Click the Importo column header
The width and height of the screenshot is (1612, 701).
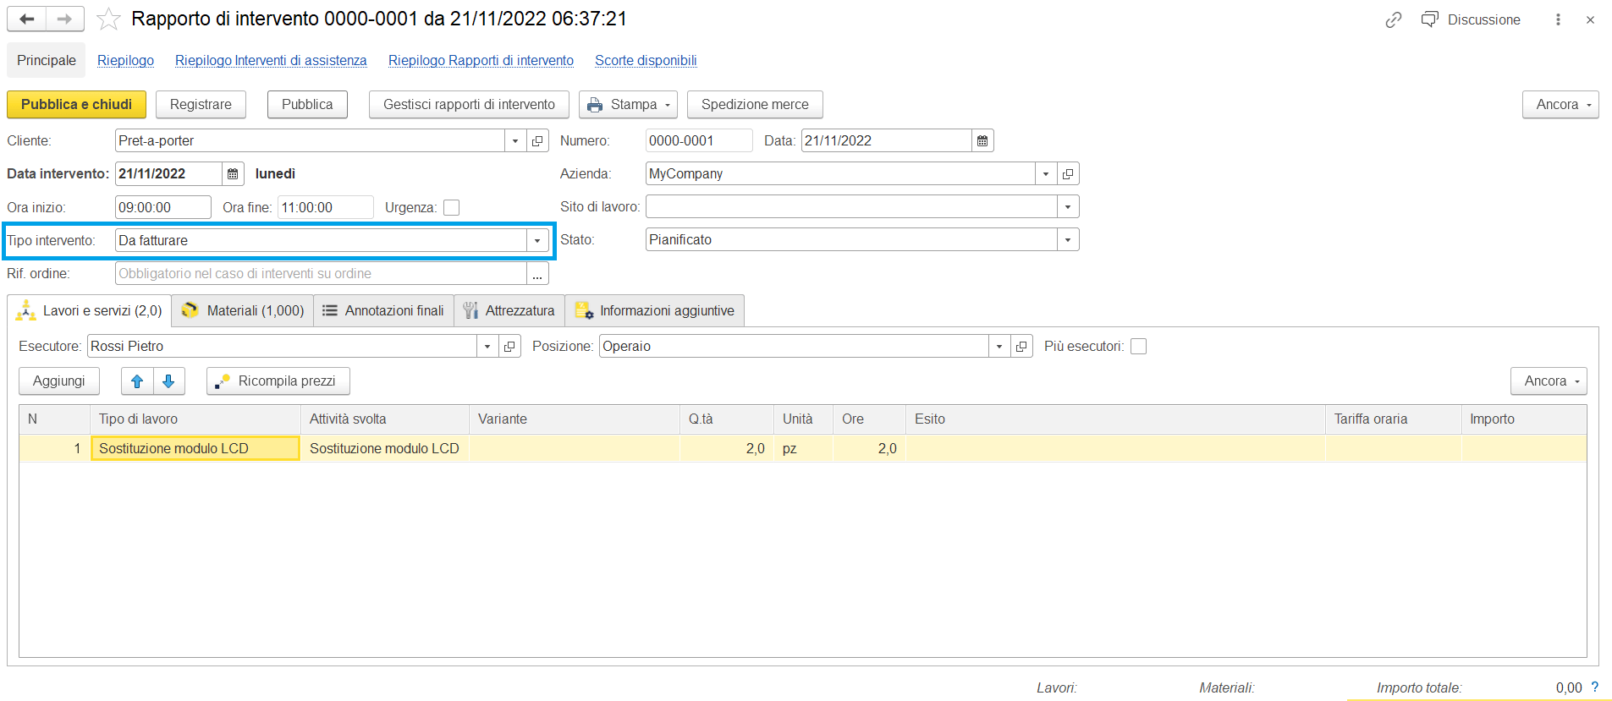tap(1524, 419)
